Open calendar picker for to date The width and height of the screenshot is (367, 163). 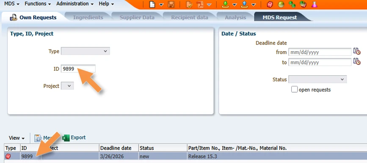(357, 61)
